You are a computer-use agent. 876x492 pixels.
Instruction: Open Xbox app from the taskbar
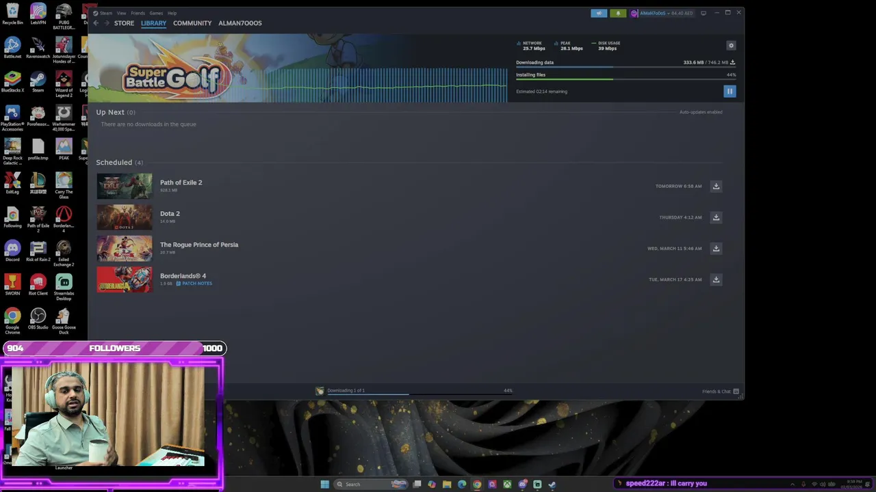click(x=507, y=484)
